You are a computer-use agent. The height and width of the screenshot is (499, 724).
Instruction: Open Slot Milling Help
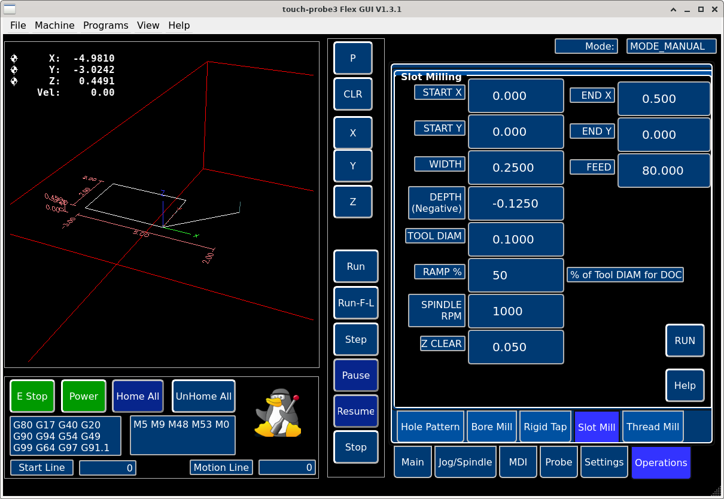click(685, 385)
